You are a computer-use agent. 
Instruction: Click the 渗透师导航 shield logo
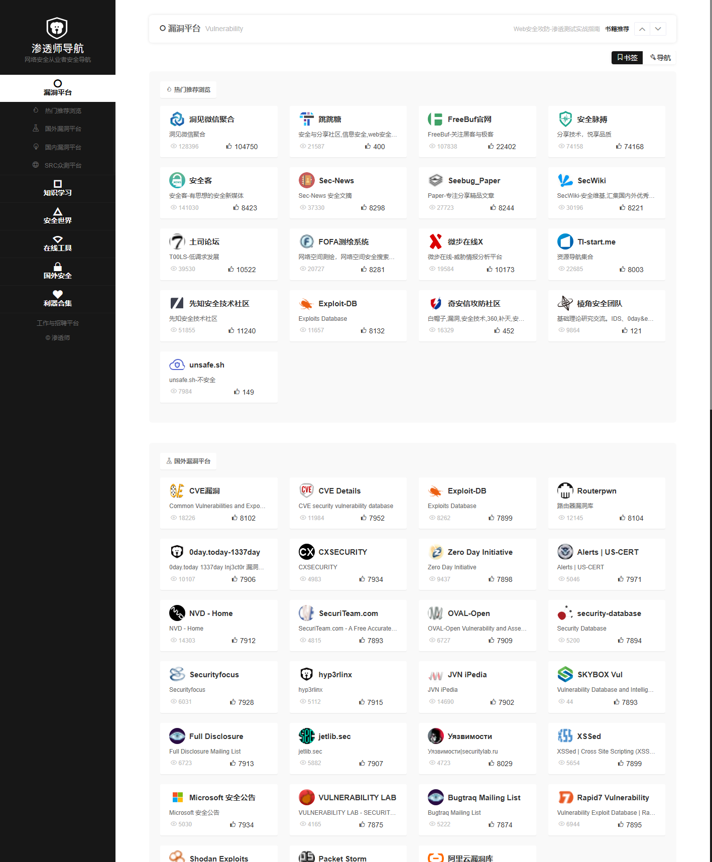(57, 28)
